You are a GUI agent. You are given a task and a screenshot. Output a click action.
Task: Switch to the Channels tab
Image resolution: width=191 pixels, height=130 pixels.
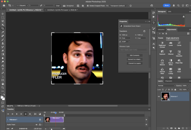(169, 81)
